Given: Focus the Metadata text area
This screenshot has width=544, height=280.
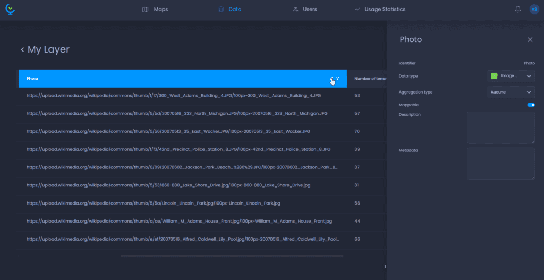Looking at the screenshot, I should tap(501, 164).
